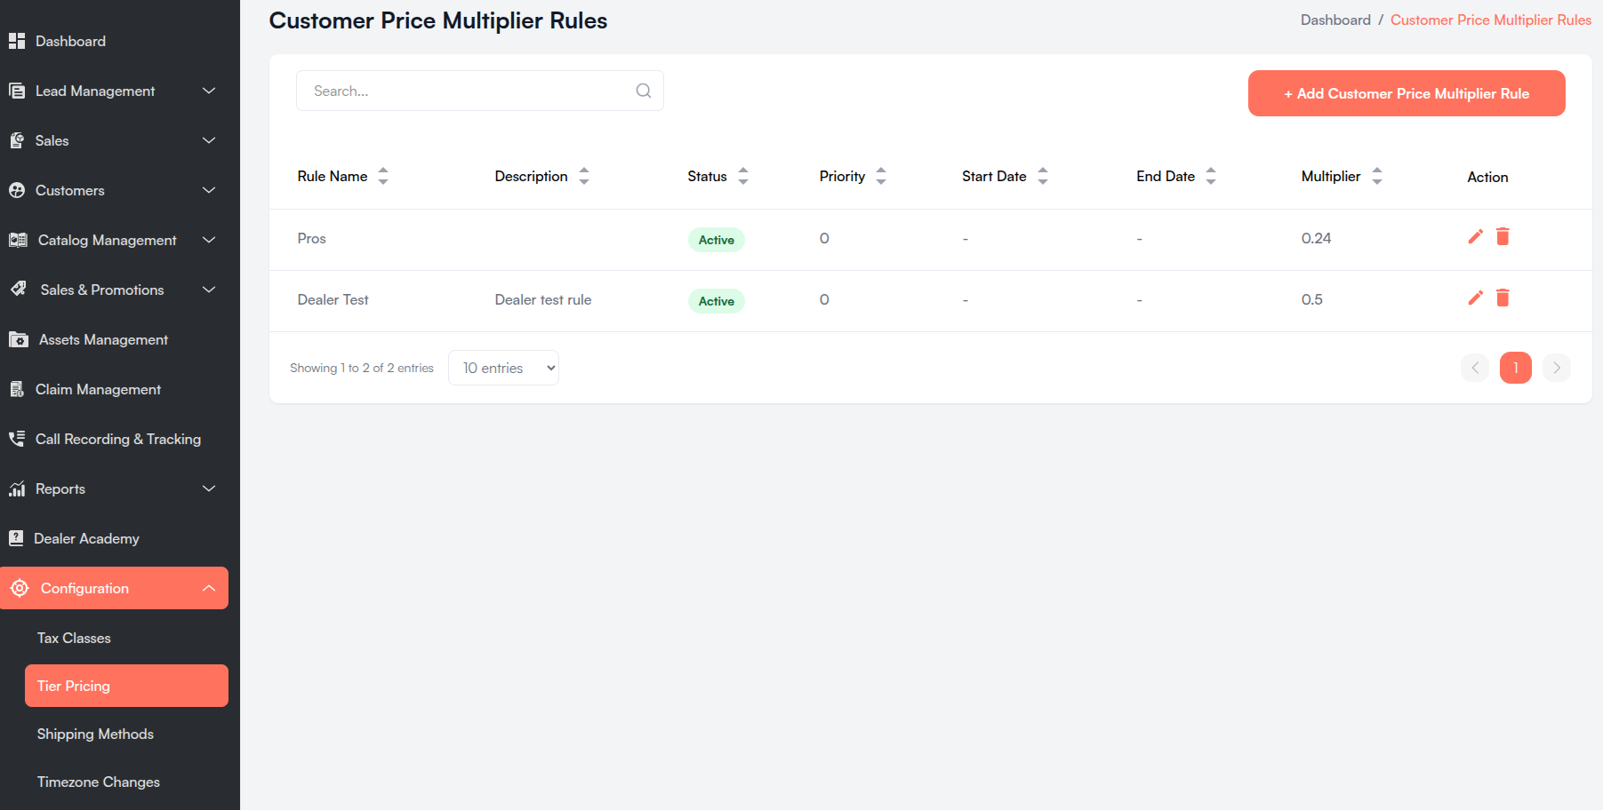Click the Search input field

480,91
